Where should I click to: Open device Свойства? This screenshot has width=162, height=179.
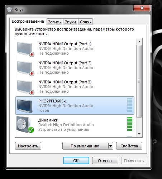129,146
